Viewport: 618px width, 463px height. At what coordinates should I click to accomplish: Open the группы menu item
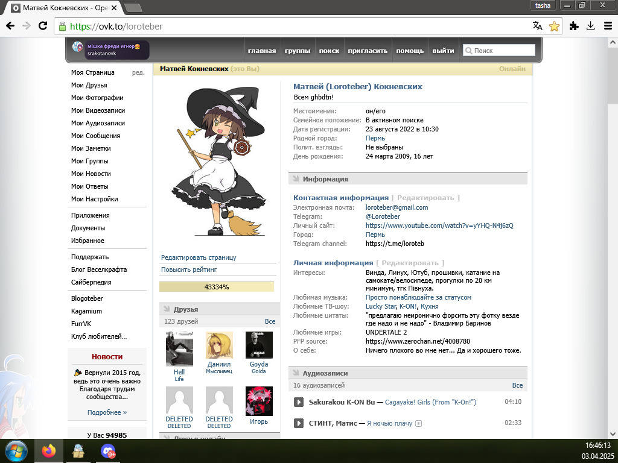(x=298, y=51)
